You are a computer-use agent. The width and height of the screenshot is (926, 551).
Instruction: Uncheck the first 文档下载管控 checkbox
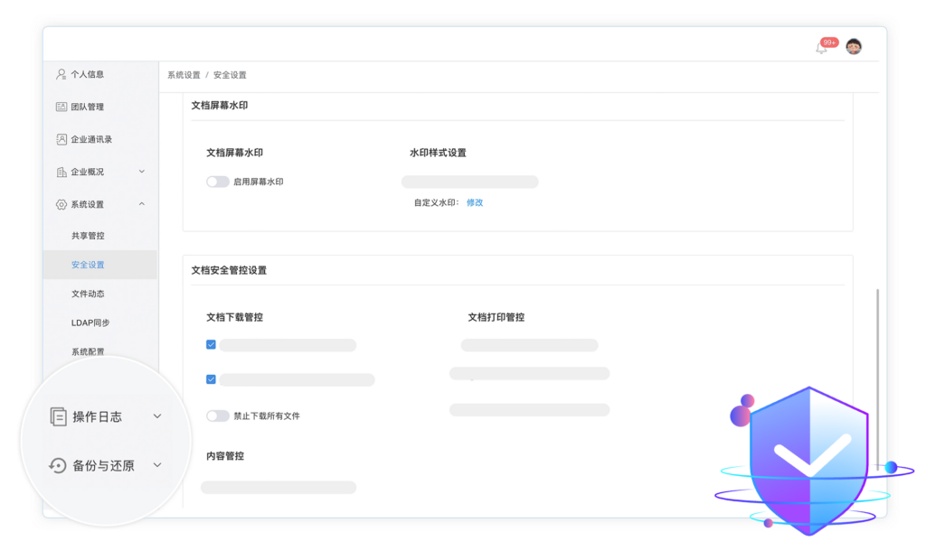click(211, 344)
